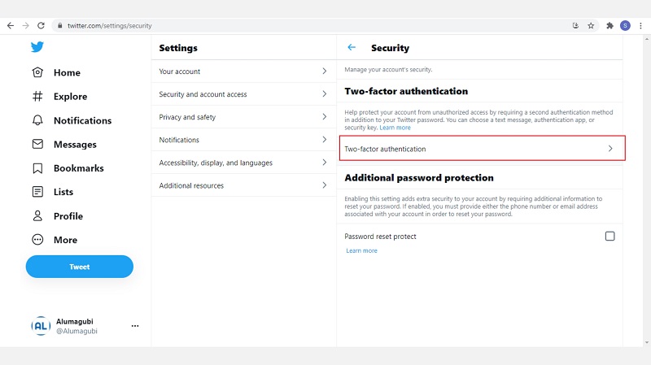The image size is (651, 365).
Task: Bookmark this page with star icon
Action: tap(592, 25)
